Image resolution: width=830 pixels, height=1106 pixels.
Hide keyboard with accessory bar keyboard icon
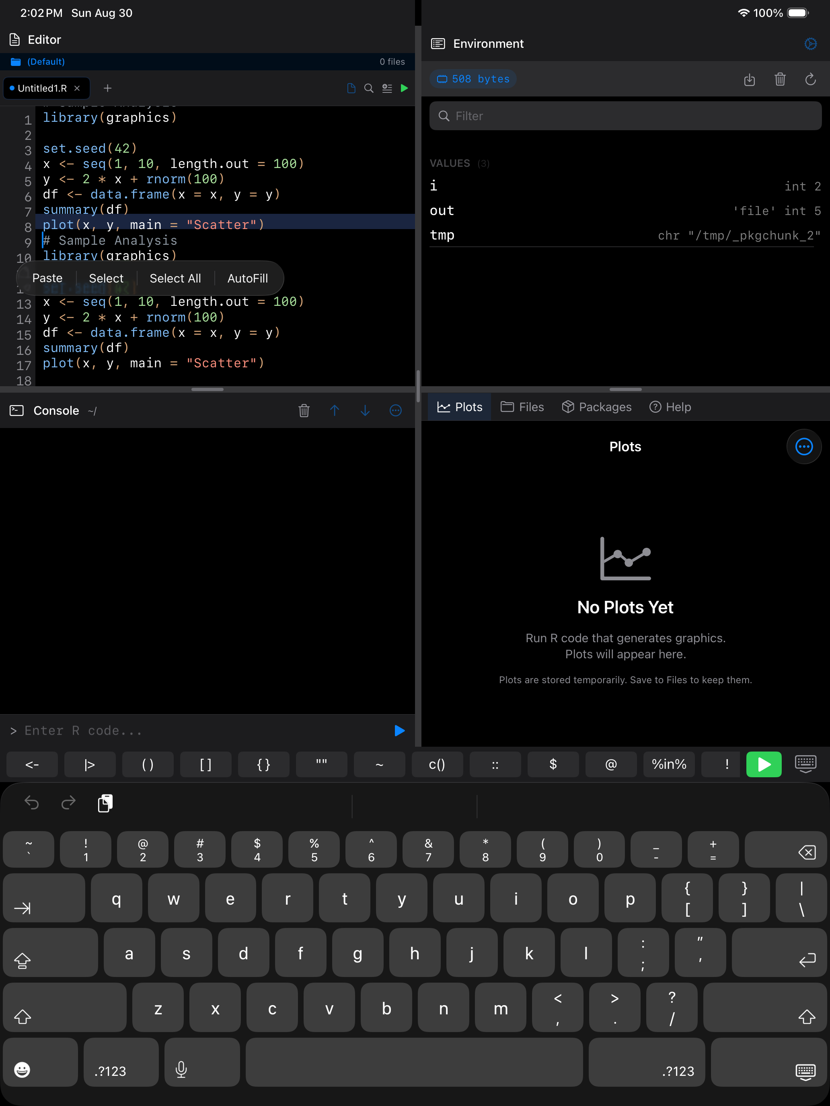coord(805,764)
